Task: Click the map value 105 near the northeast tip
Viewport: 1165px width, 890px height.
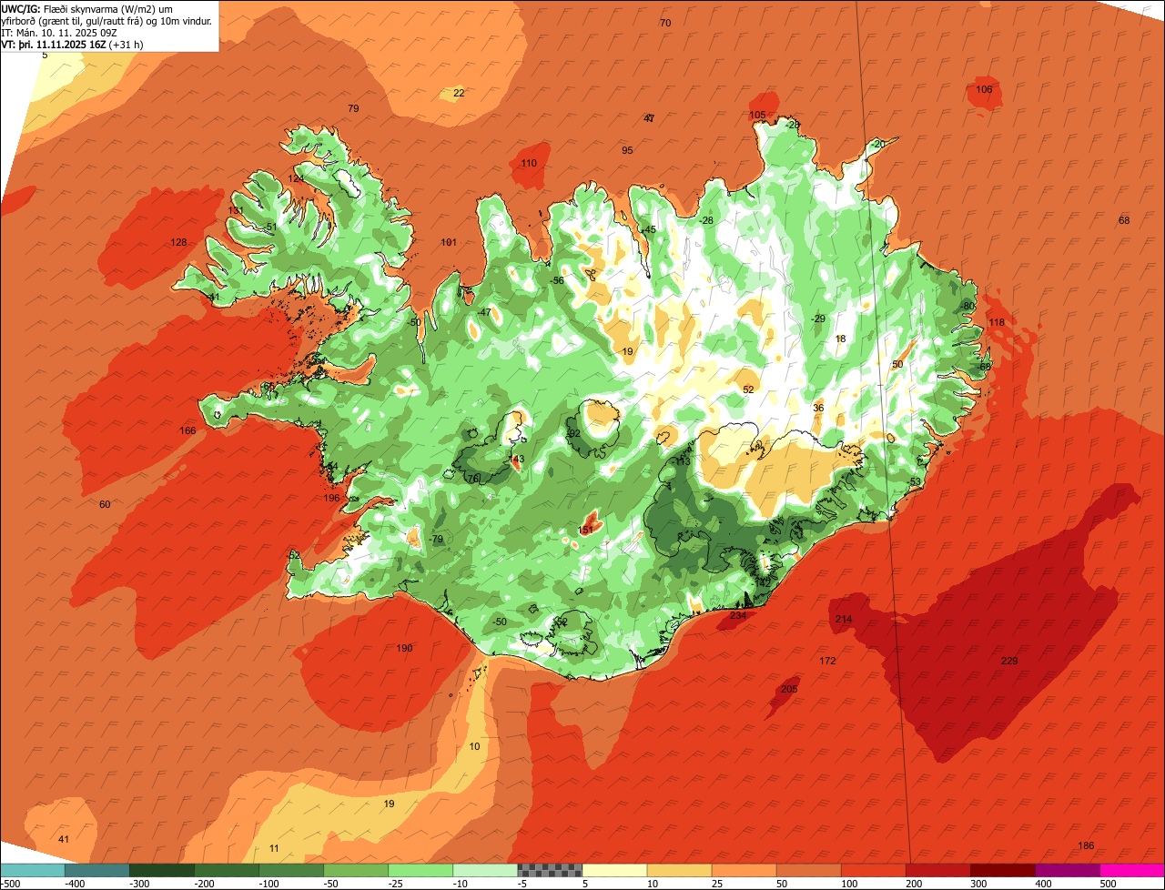Action: pos(757,115)
